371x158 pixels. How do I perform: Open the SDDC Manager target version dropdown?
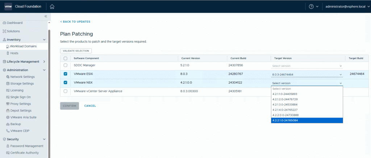tap(307, 66)
